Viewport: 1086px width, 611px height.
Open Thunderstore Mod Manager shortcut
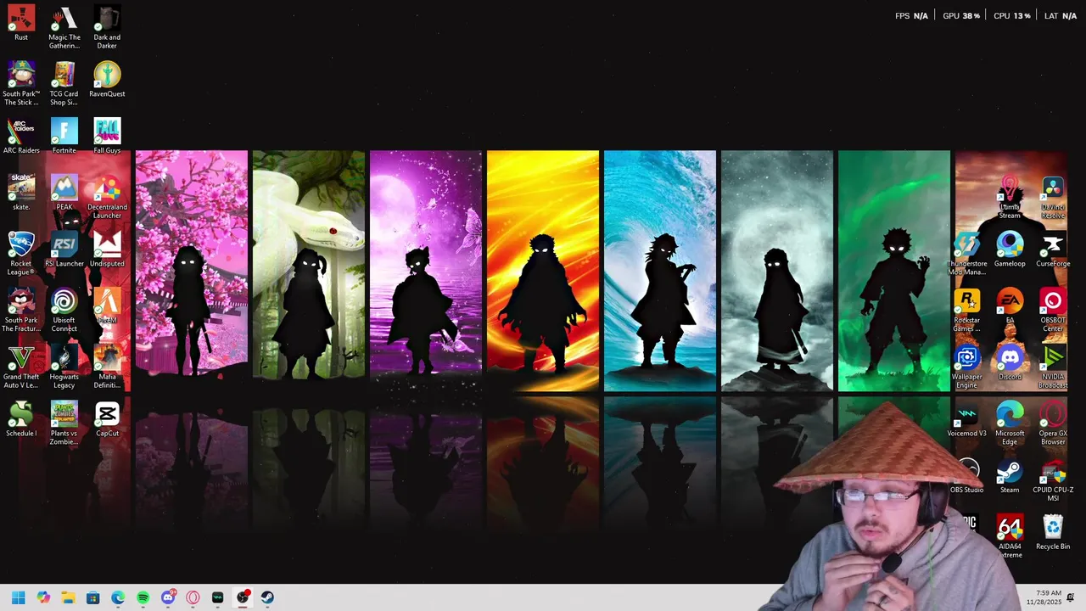pos(967,254)
